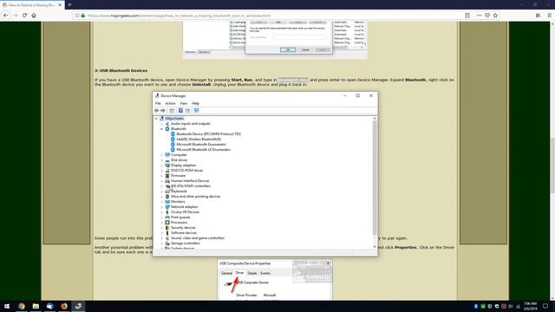Click Device Manager scrollbar down arrow

point(375,247)
